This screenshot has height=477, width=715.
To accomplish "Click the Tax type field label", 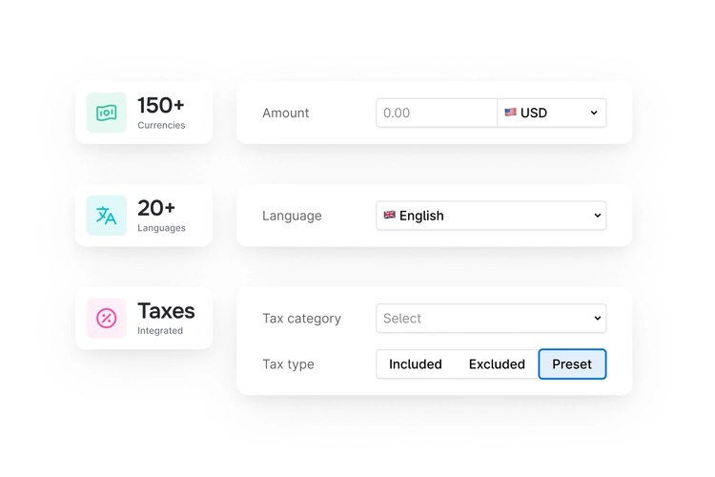I will click(x=288, y=364).
